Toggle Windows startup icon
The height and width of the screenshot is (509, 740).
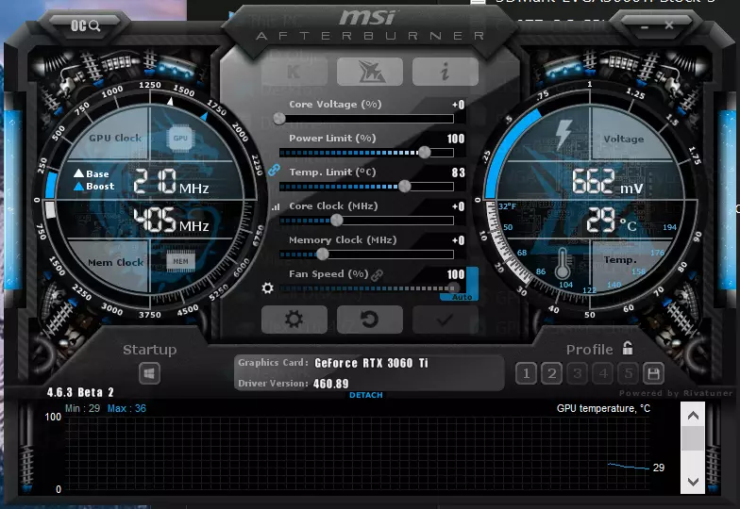click(149, 374)
